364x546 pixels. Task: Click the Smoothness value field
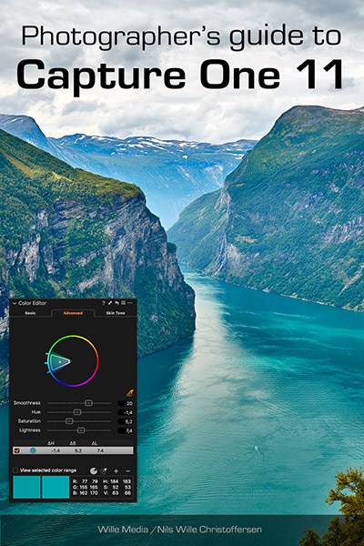pyautogui.click(x=126, y=403)
